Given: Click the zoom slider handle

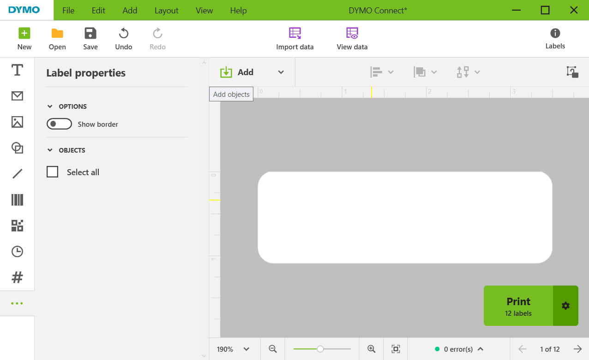Looking at the screenshot, I should click(x=320, y=349).
